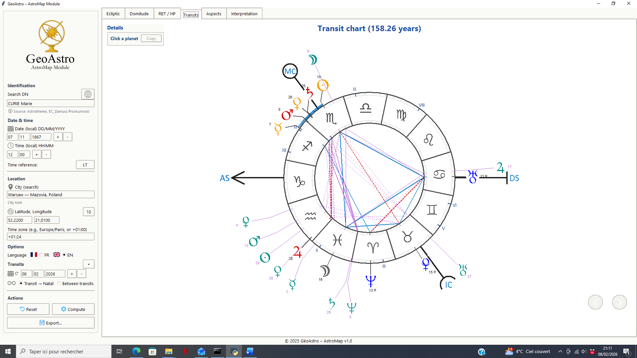Viewport: 637px width, 358px height.
Task: Select the teal Moon crescent at the top
Action: 313,60
